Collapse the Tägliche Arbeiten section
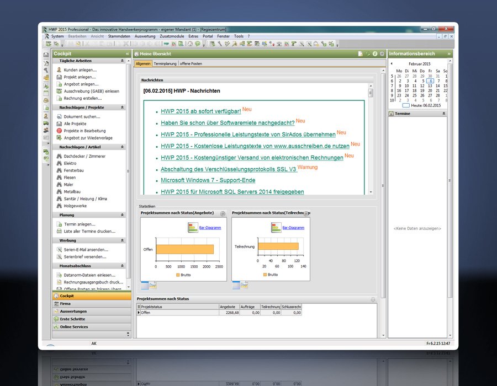The image size is (497, 386). click(x=122, y=61)
